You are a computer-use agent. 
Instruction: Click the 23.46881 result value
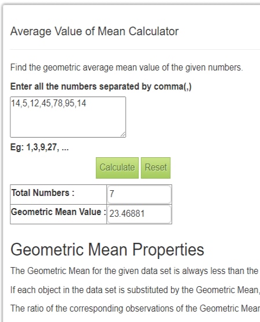pos(127,214)
